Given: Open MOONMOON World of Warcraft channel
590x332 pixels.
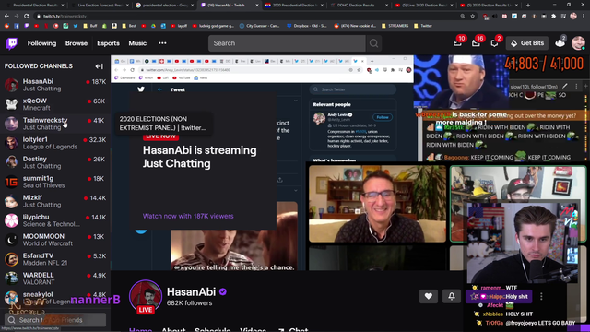Looking at the screenshot, I should tap(55, 240).
